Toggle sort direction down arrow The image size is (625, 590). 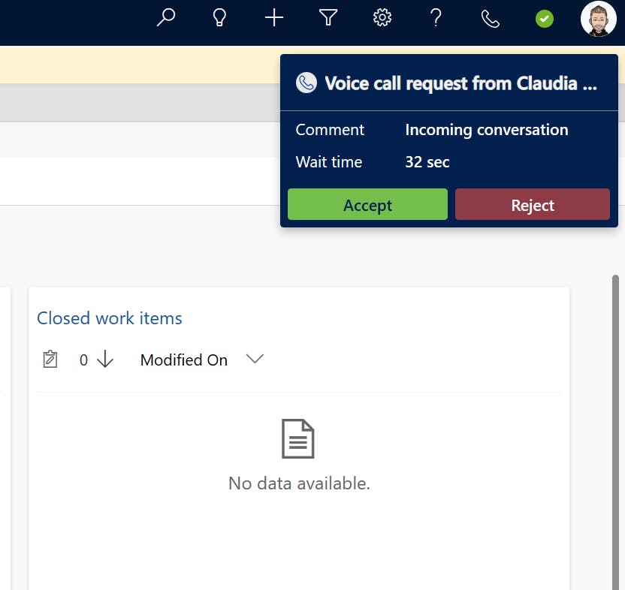(105, 359)
